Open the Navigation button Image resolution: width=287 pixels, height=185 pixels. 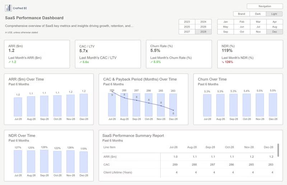click(265, 6)
